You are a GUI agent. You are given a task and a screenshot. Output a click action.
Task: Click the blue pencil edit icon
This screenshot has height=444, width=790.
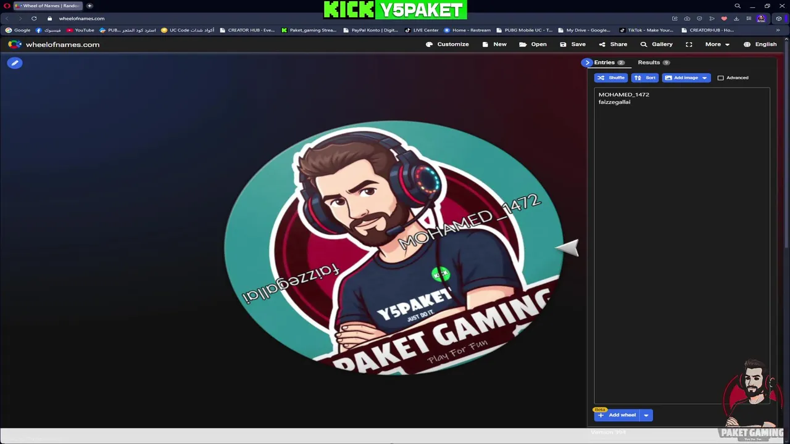click(15, 63)
